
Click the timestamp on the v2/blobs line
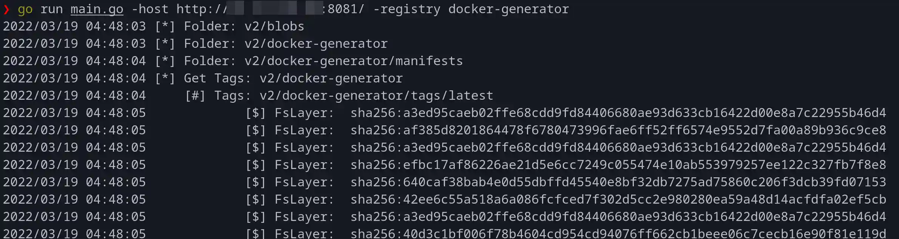point(74,26)
